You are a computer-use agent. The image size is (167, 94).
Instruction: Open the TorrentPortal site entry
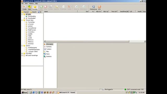32,28
